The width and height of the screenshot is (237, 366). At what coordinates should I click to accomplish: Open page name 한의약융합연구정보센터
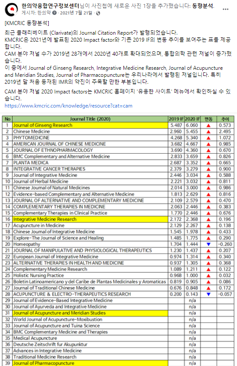(x=50, y=6)
